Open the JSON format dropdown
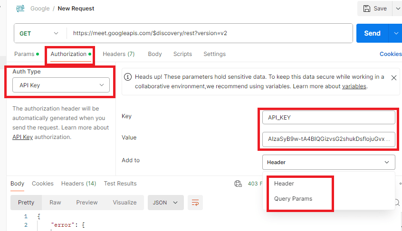This screenshot has width=402, height=231. 166,203
